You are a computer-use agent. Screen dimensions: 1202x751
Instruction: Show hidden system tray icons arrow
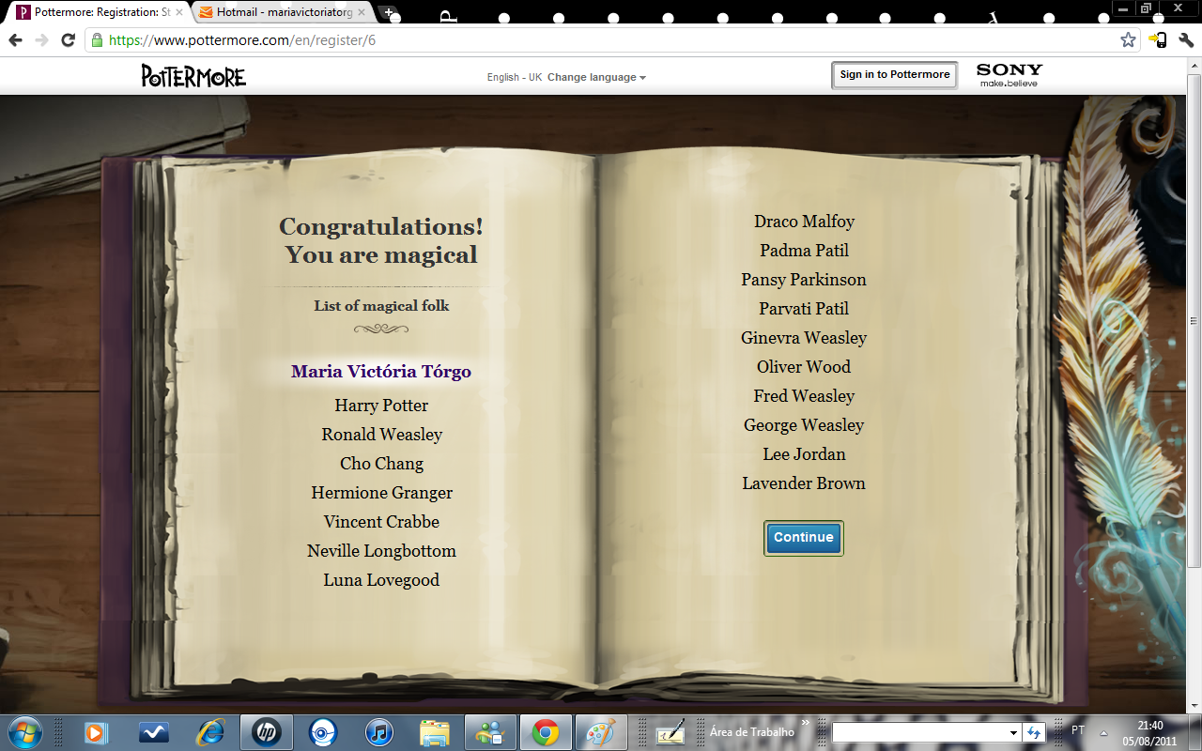click(x=1105, y=732)
